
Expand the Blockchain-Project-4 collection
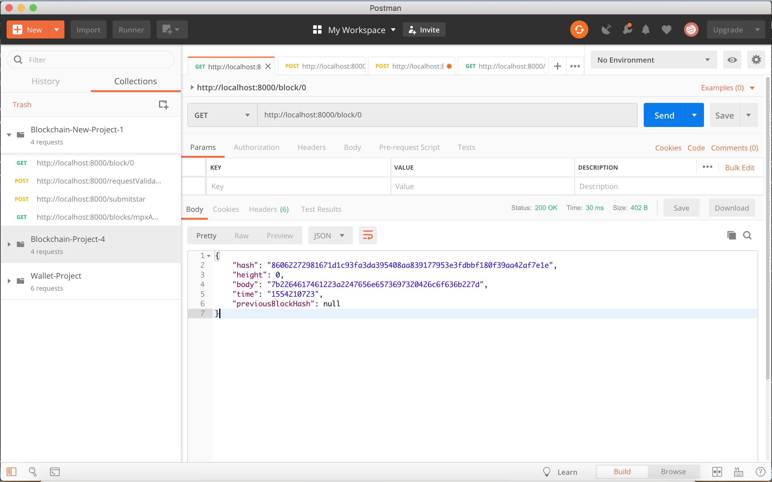click(x=9, y=244)
